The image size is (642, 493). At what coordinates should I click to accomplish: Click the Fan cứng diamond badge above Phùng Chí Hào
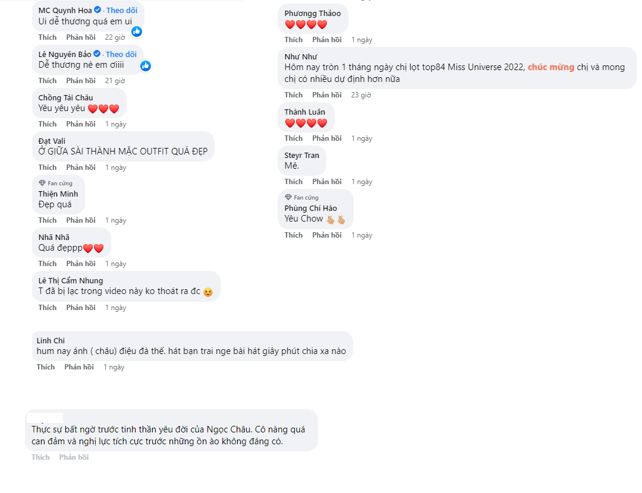pyautogui.click(x=288, y=197)
